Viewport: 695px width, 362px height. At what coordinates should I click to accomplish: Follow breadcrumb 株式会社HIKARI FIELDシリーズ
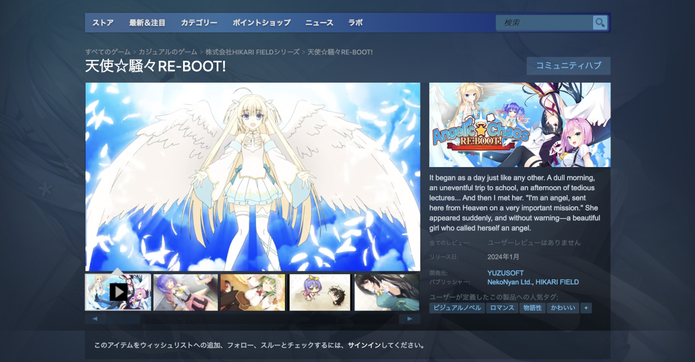(x=253, y=52)
